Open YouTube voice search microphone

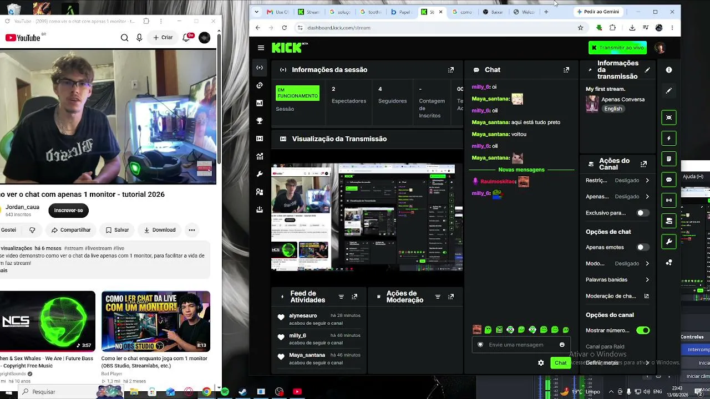coord(139,38)
